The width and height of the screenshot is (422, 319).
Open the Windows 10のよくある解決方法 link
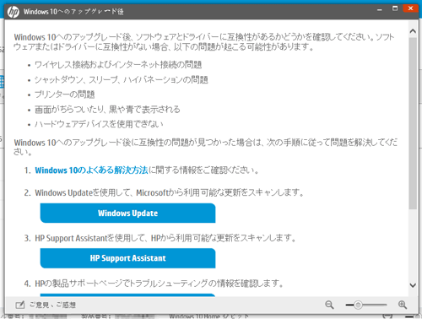[x=91, y=170]
